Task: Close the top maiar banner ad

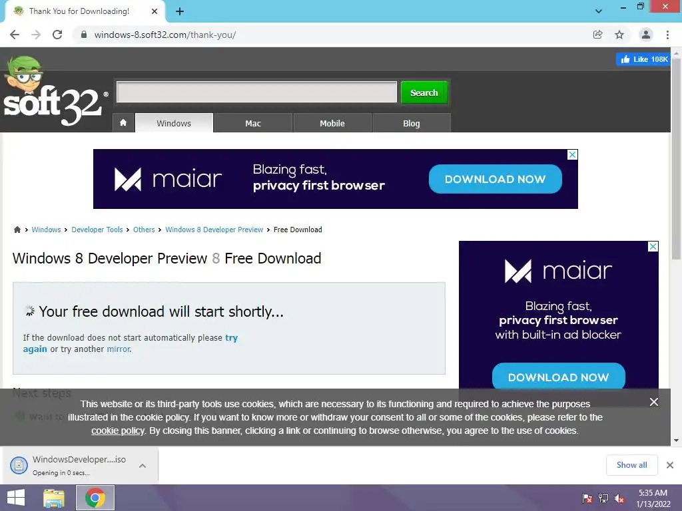Action: pos(572,154)
